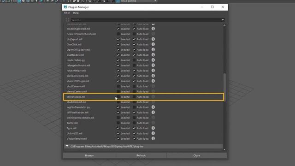Enable Auto load for Turtle.mll

(x=134, y=123)
